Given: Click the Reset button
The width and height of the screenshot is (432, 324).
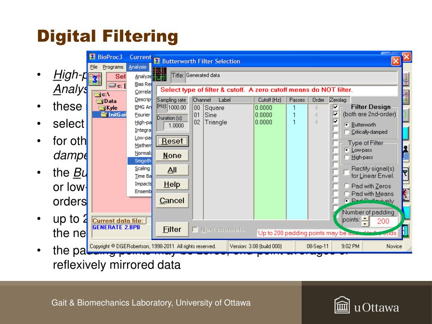Looking at the screenshot, I should pos(172,141).
